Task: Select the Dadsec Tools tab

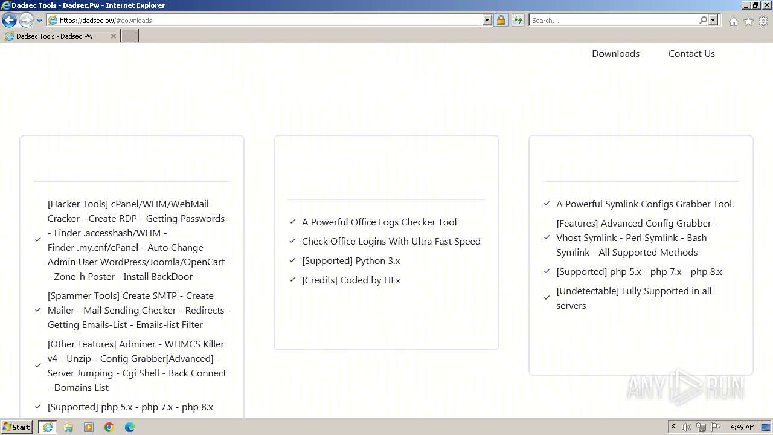Action: tap(59, 36)
